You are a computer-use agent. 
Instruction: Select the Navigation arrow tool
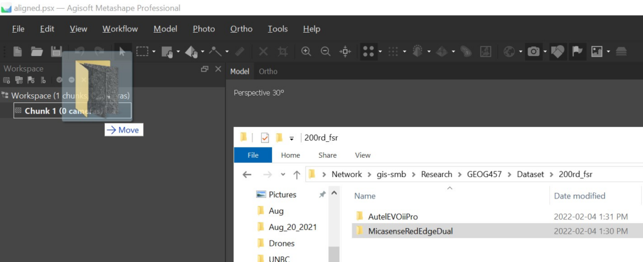(122, 52)
